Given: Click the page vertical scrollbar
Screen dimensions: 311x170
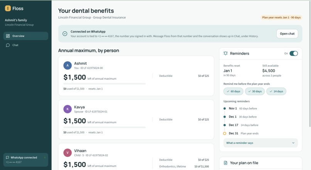Looking at the screenshot, I should pos(310,63).
